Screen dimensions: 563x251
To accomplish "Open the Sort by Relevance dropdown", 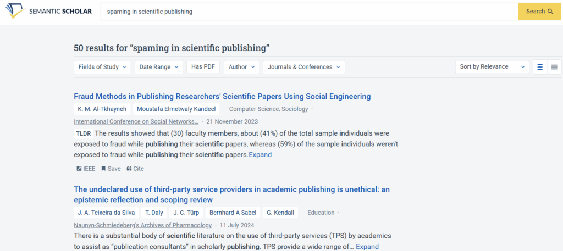I will click(x=492, y=67).
